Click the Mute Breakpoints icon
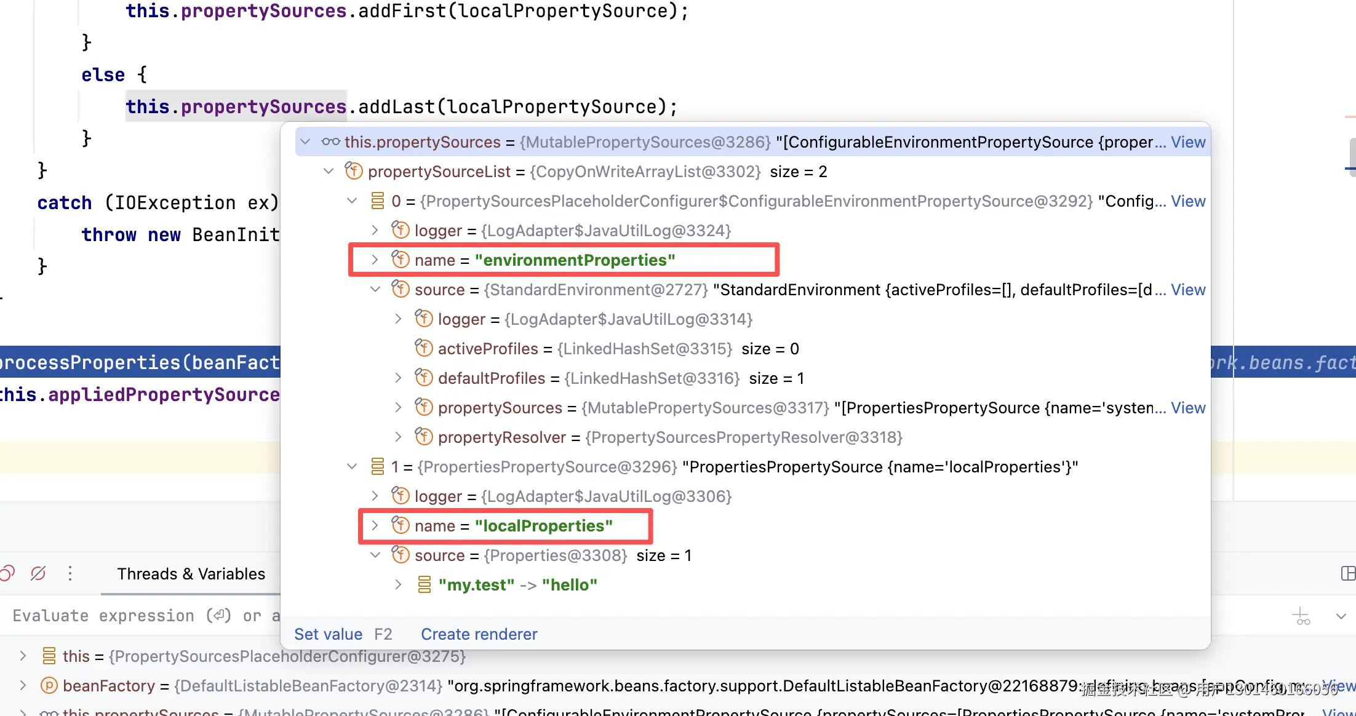This screenshot has width=1356, height=716. point(38,573)
